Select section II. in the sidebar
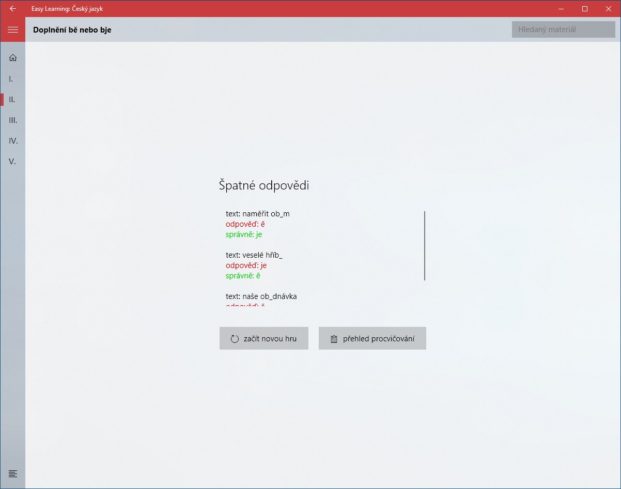This screenshot has width=621, height=489. click(x=13, y=100)
